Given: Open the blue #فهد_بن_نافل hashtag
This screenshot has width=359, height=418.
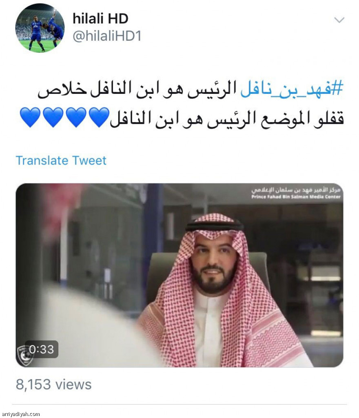Looking at the screenshot, I should (x=292, y=88).
